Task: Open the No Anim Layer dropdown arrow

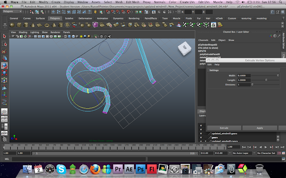Action: click(x=230, y=153)
